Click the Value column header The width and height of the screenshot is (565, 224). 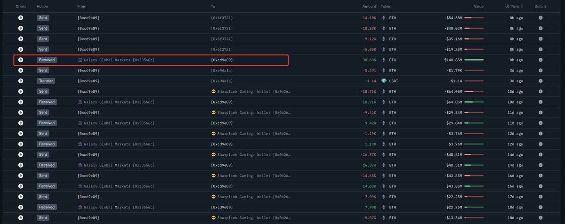coord(478,7)
